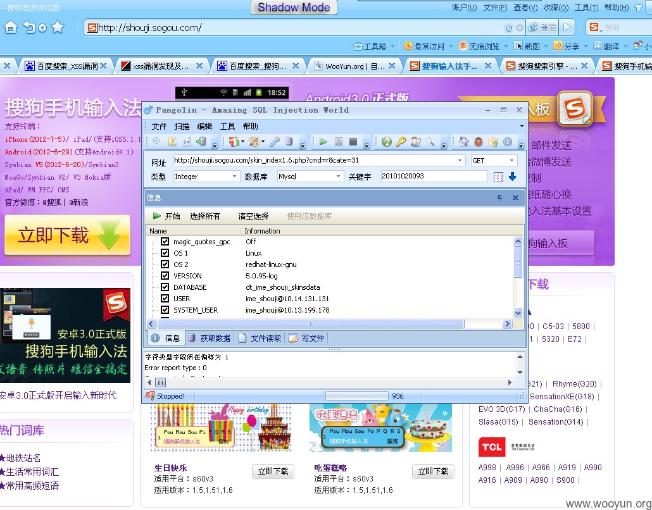
Task: Open the 文件 menu in Pangolin
Action: pos(159,127)
